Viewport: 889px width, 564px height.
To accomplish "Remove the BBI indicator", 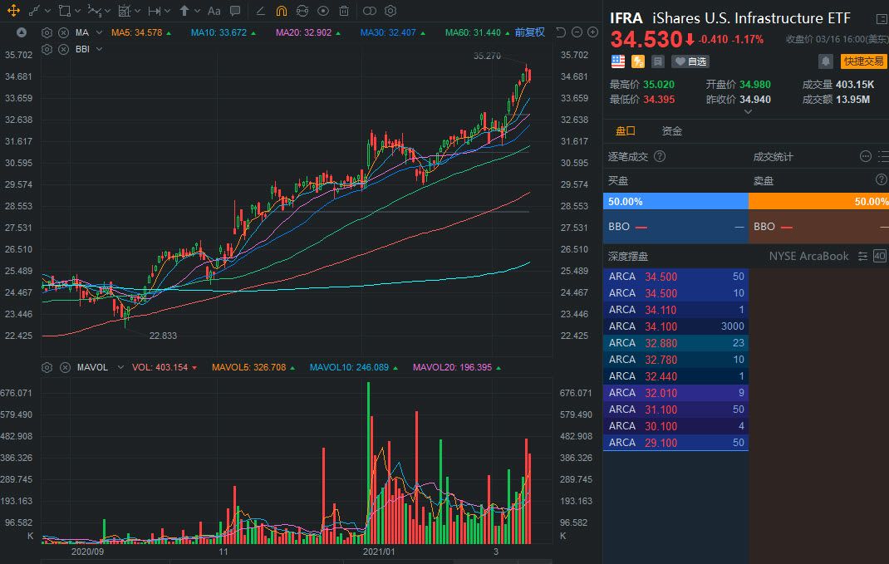I will tap(63, 49).
